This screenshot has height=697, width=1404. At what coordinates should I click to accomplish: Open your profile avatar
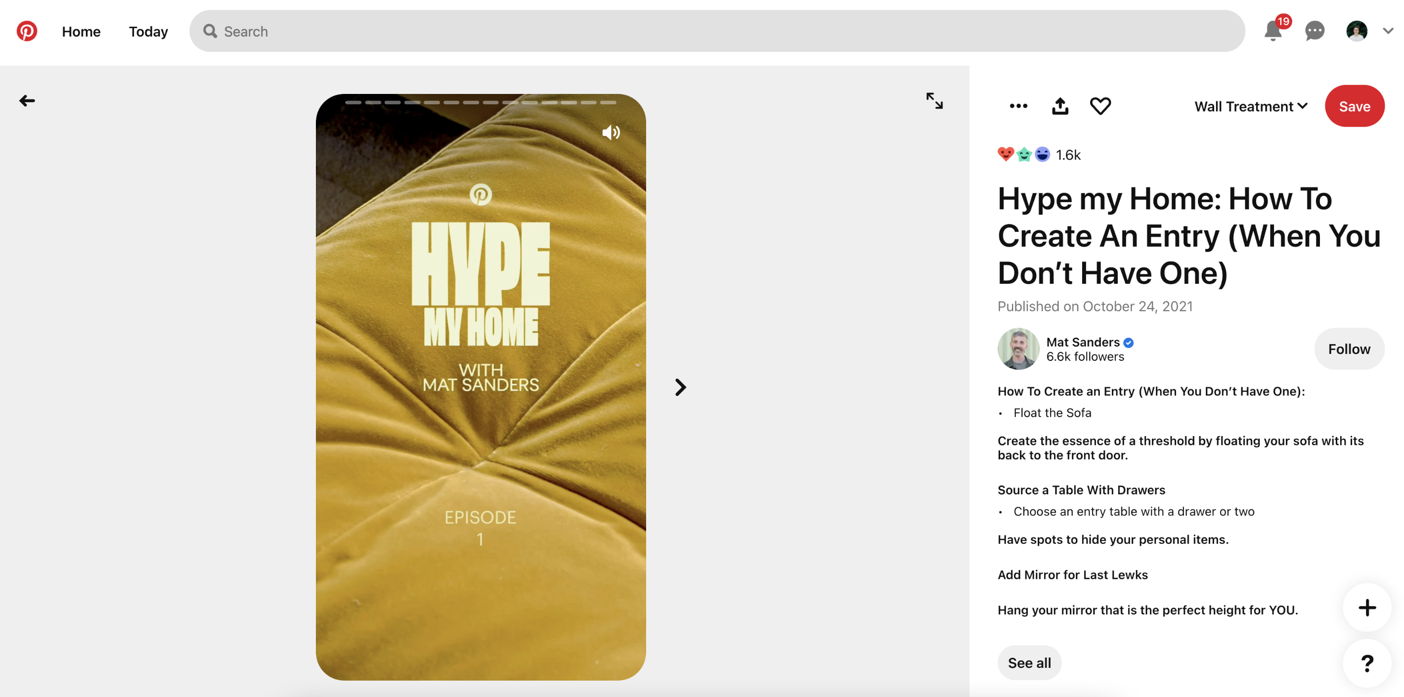[1356, 31]
